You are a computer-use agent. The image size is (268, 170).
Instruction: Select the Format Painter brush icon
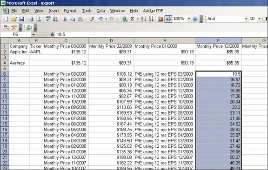point(92,19)
